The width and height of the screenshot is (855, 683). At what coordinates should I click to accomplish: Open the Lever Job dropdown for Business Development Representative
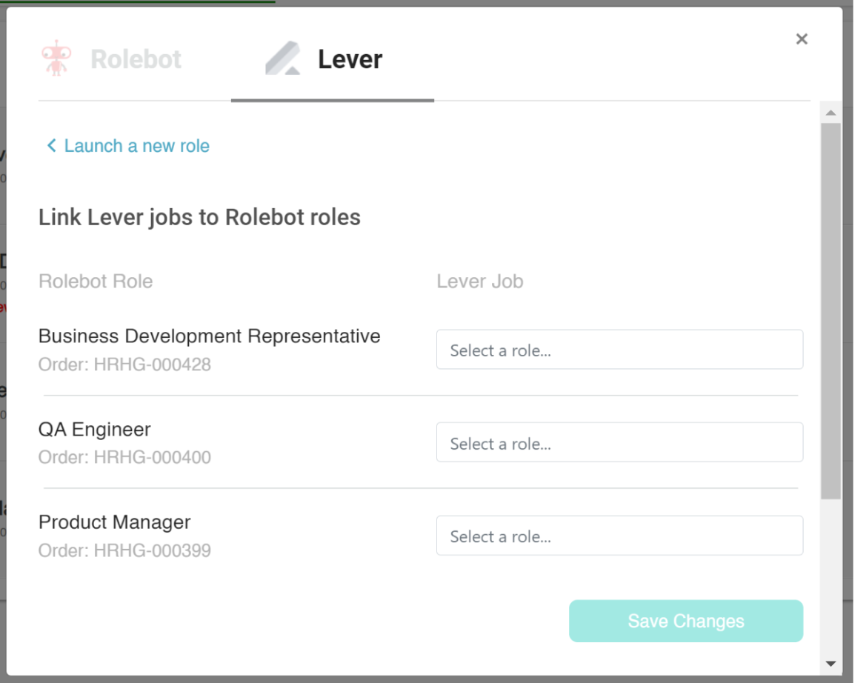(x=619, y=349)
